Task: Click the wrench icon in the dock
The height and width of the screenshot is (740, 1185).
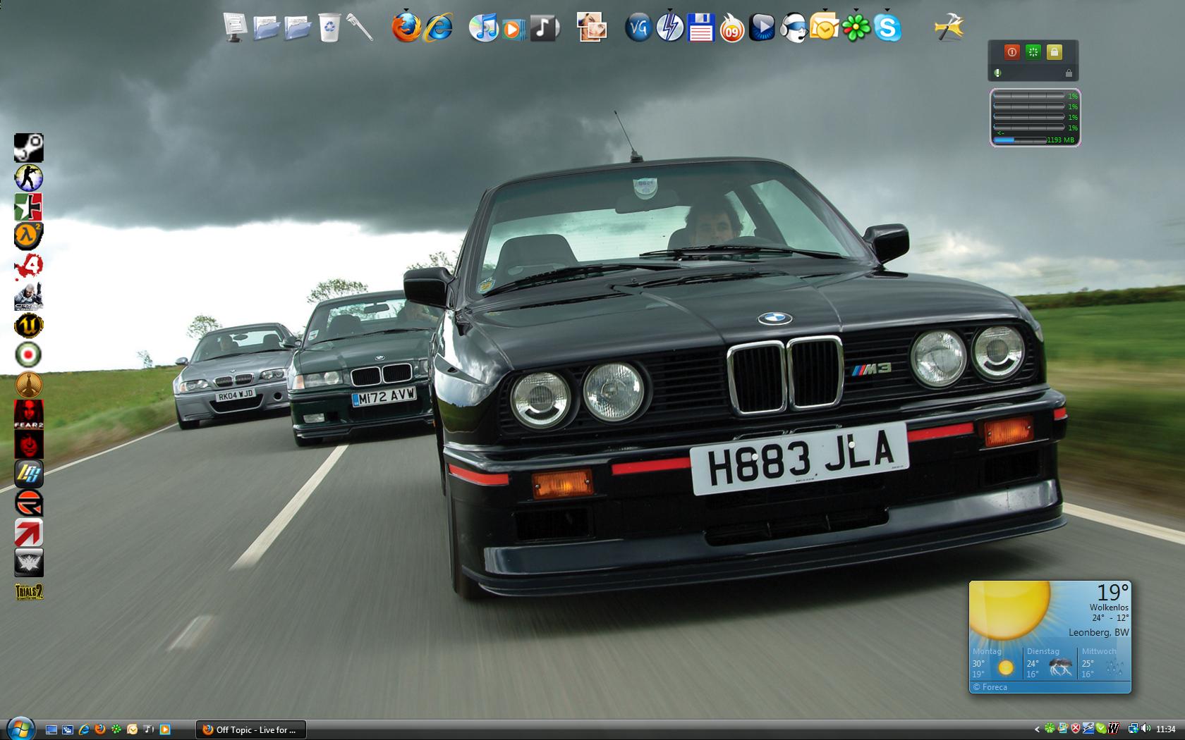Action: (x=360, y=27)
